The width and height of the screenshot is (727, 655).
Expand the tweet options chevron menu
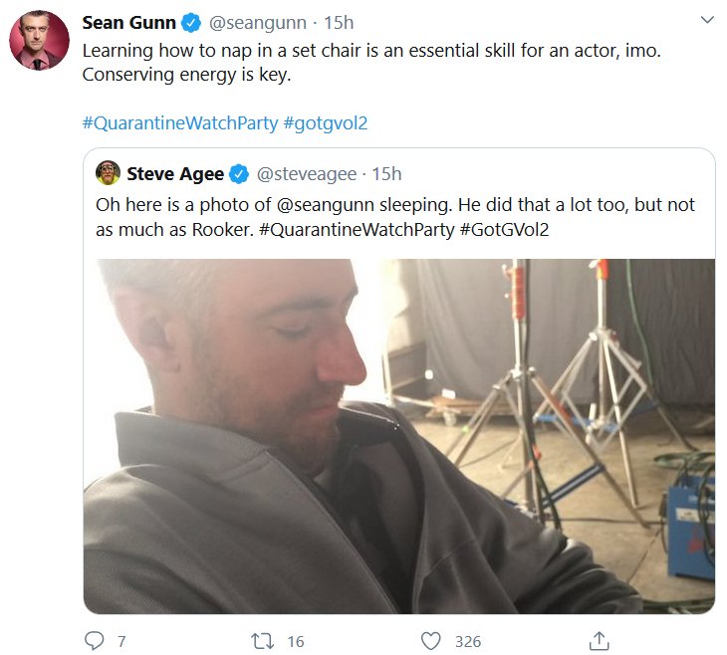click(707, 20)
